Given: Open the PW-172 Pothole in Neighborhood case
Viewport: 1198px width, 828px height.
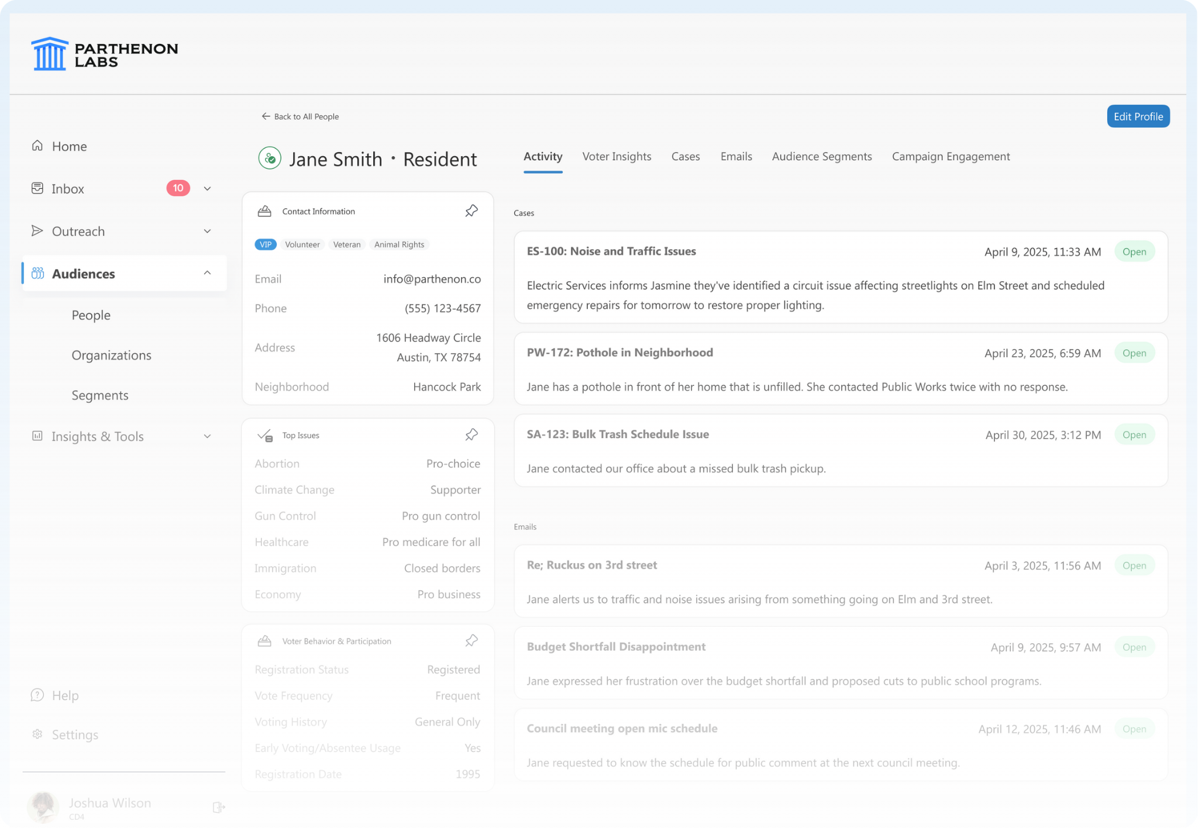Looking at the screenshot, I should point(619,353).
